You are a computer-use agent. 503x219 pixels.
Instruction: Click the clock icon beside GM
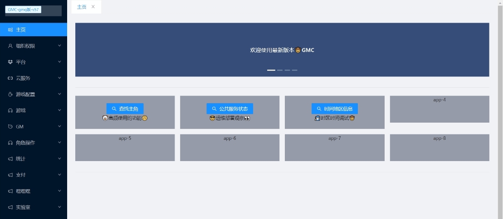10,127
